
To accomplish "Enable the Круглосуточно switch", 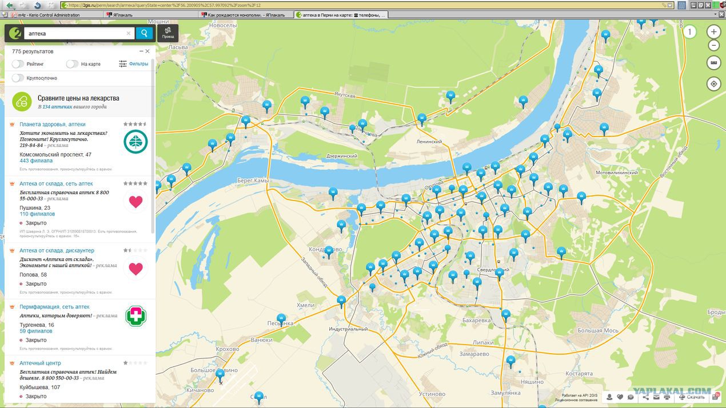I will [x=18, y=78].
